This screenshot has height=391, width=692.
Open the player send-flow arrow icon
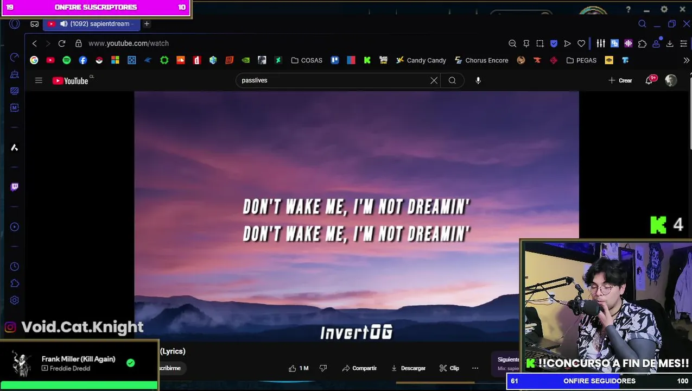point(568,43)
